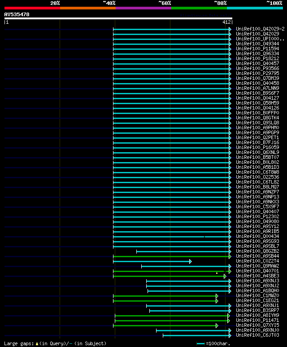Viewport: 287px width, 347px height.
Task: Click the green ~80% legend bar
Action: 199,8
